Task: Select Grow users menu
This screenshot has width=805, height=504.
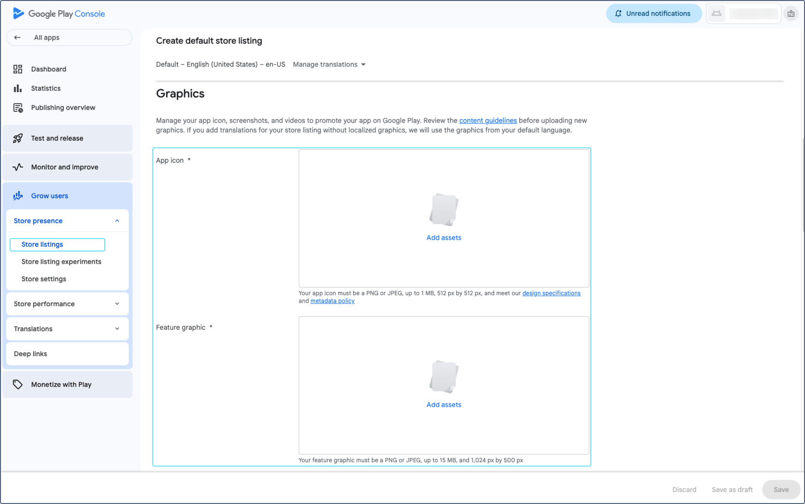Action: coord(68,196)
